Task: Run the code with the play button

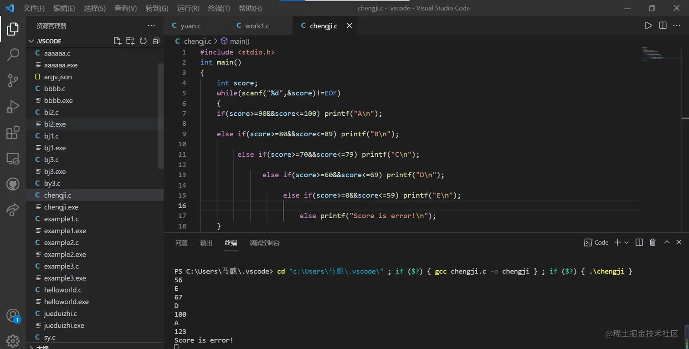Action: click(x=648, y=26)
